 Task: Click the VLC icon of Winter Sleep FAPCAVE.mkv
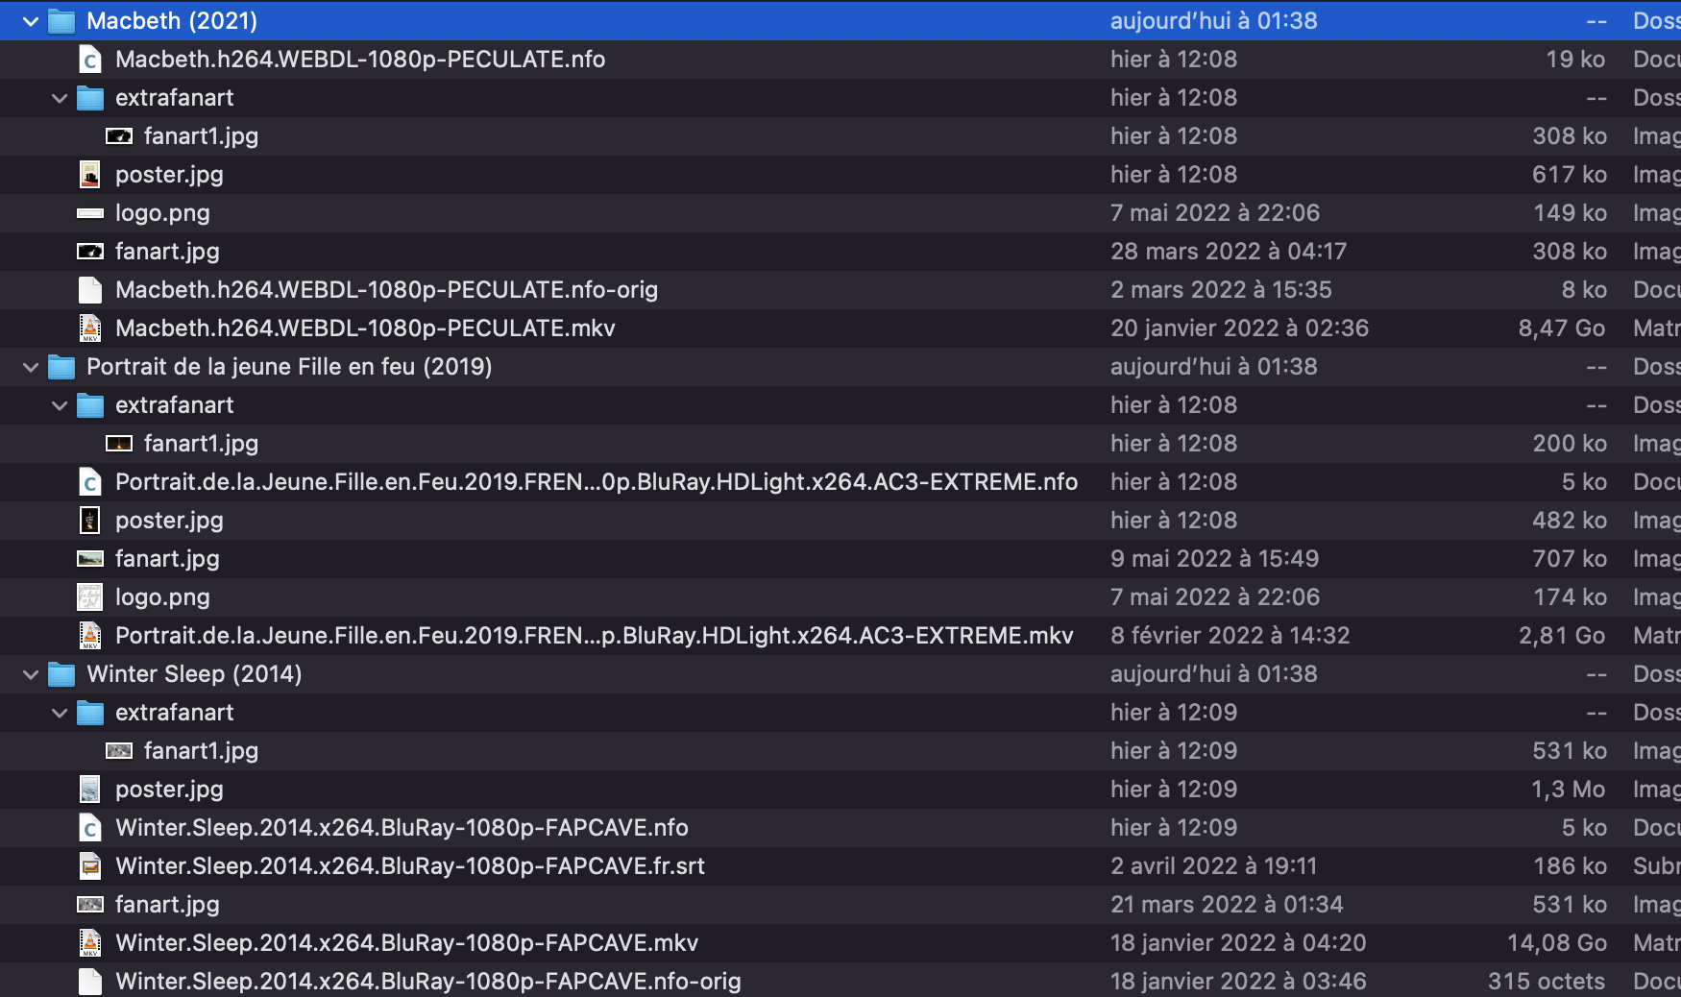[x=90, y=943]
